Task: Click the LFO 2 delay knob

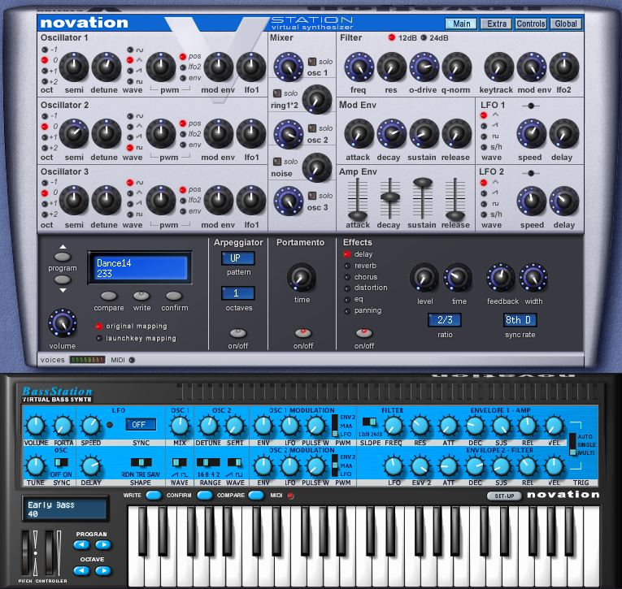Action: point(563,201)
